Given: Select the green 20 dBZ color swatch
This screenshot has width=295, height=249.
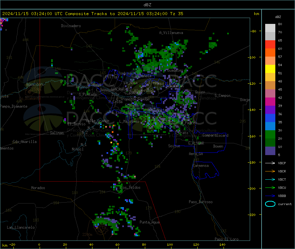Looking at the screenshot, I should 270,134.
